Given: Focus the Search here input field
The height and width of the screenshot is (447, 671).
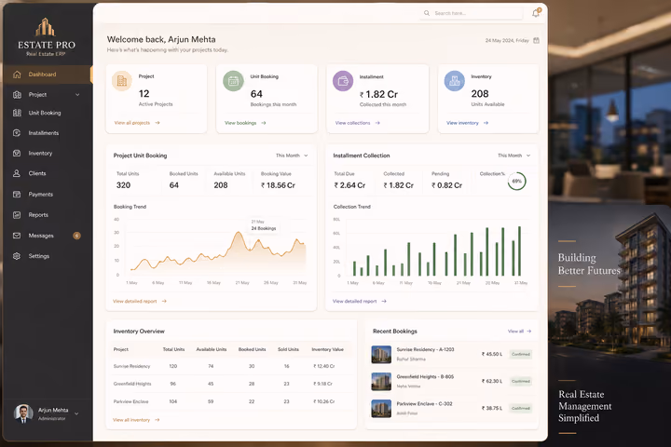Looking at the screenshot, I should pyautogui.click(x=472, y=13).
